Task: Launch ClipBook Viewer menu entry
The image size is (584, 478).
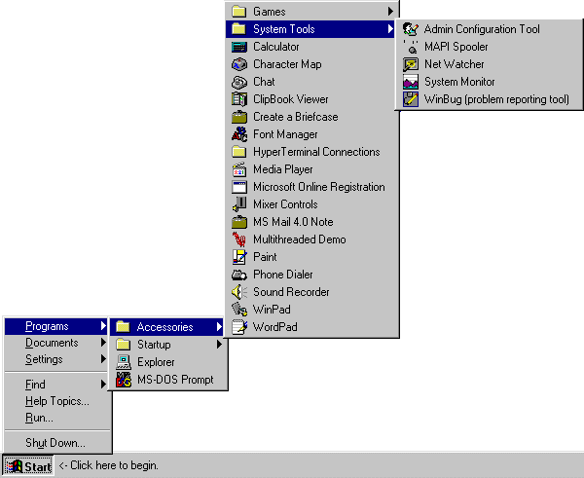Action: pyautogui.click(x=312, y=99)
